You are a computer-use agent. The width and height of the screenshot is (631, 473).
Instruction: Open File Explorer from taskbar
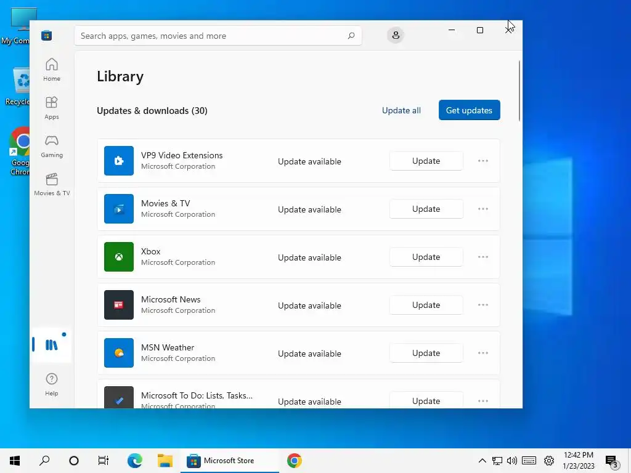165,461
